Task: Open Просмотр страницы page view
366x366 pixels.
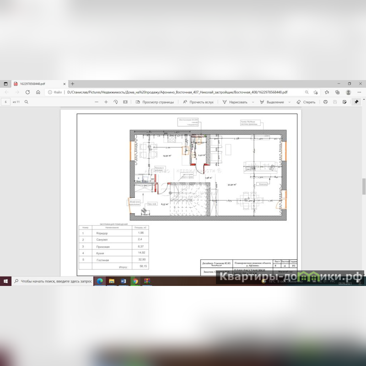Action: [x=155, y=102]
